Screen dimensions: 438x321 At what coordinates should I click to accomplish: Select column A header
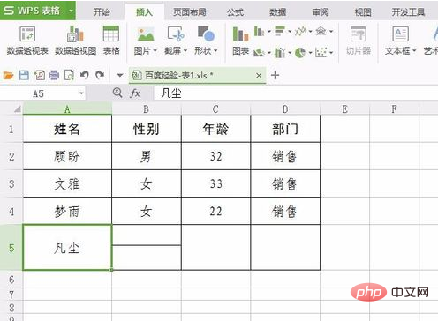(x=67, y=109)
